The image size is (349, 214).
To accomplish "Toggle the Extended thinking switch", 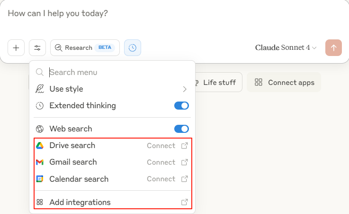I will point(181,106).
